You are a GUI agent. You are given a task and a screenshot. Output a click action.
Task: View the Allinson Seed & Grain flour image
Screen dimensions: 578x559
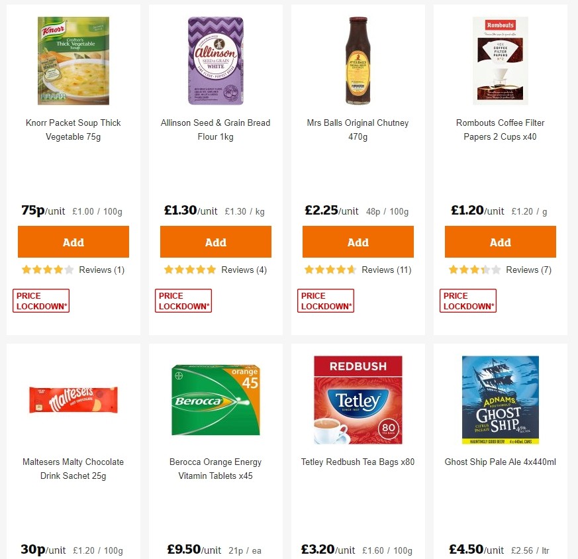(x=215, y=60)
